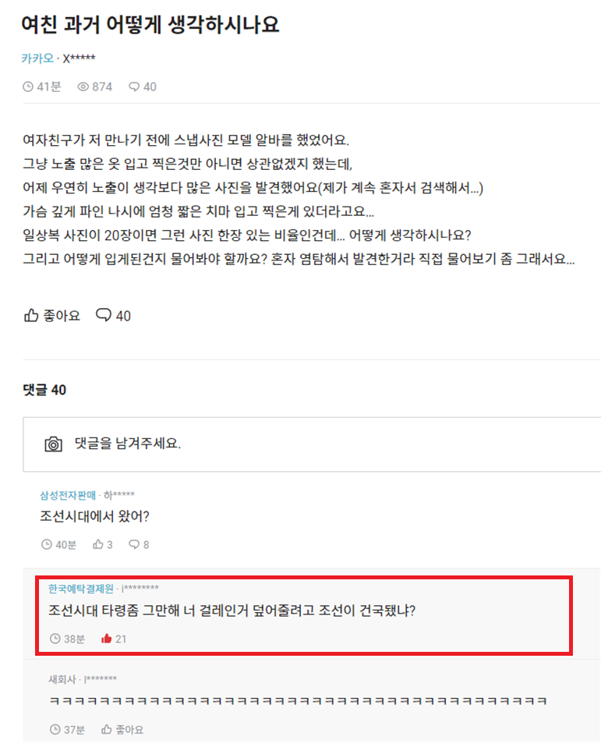Screen dimensions: 608x754
Task: Open the 한국예탁결제원 company link
Action: coord(81,589)
